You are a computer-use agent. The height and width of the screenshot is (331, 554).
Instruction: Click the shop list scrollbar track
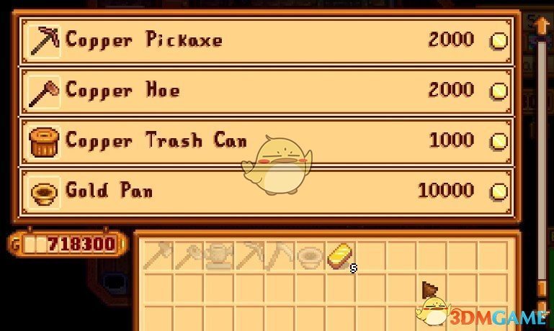click(542, 163)
